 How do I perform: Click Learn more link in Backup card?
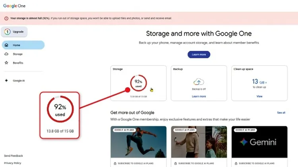click(199, 96)
